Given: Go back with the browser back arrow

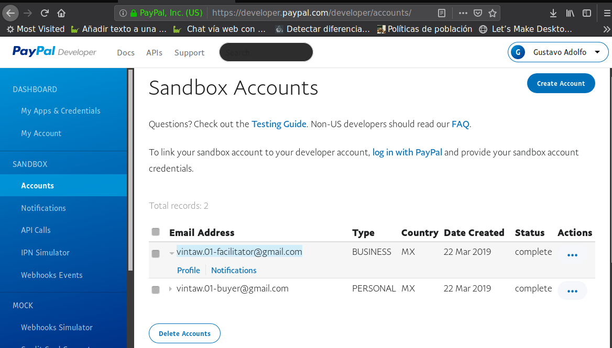Looking at the screenshot, I should [x=10, y=13].
